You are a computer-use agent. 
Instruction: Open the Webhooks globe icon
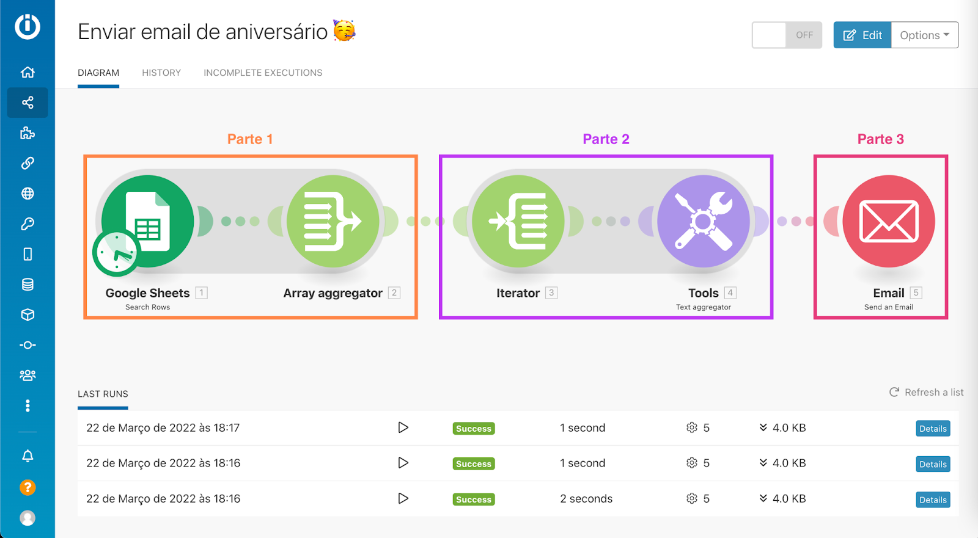point(28,194)
